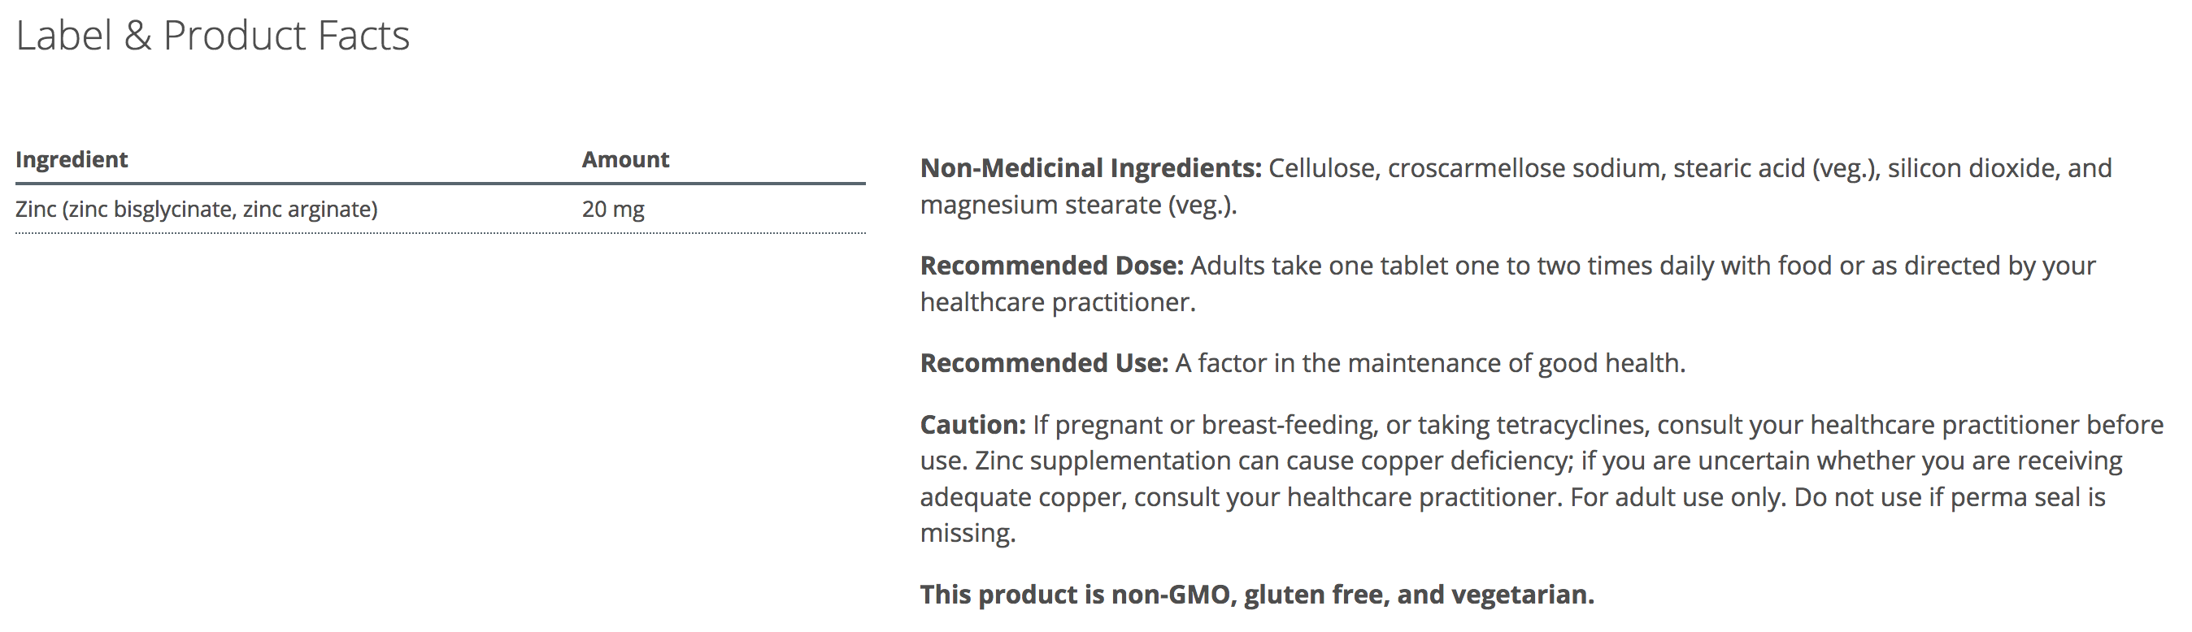The height and width of the screenshot is (632, 2192).
Task: Click the Amount column header
Action: (625, 160)
